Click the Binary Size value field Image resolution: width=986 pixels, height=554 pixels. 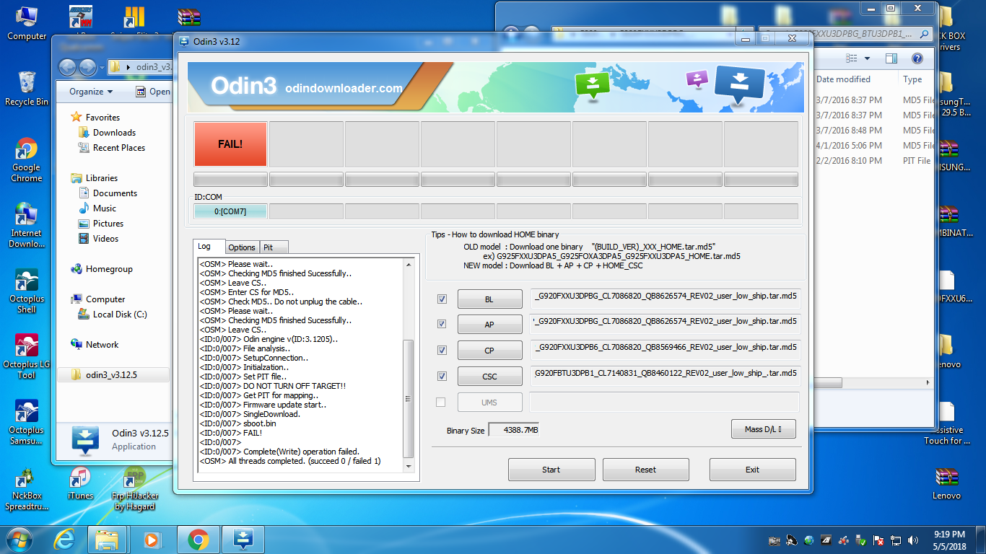[513, 430]
